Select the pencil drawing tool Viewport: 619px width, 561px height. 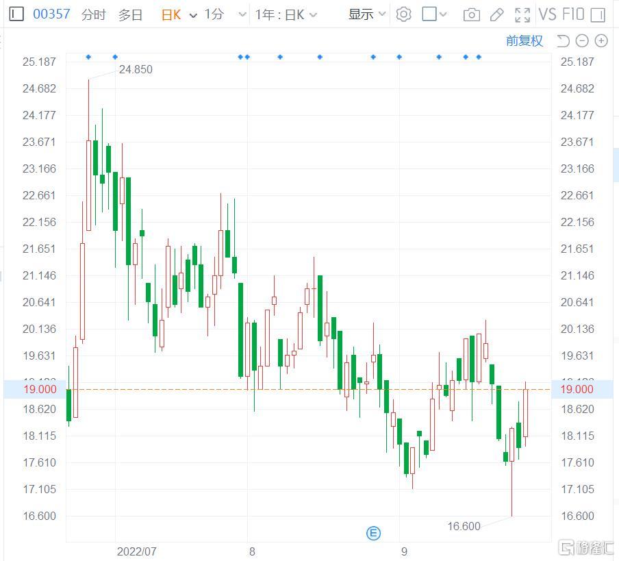[x=497, y=14]
